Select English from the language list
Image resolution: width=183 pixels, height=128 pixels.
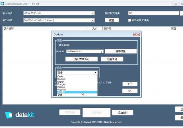click(x=61, y=82)
